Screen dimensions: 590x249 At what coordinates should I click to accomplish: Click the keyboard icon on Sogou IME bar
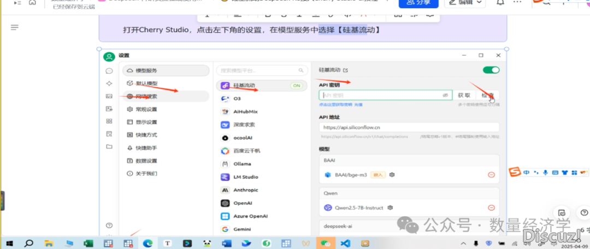pyautogui.click(x=555, y=173)
